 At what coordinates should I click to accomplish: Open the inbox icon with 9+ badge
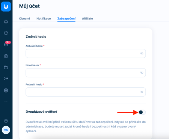click(6, 44)
